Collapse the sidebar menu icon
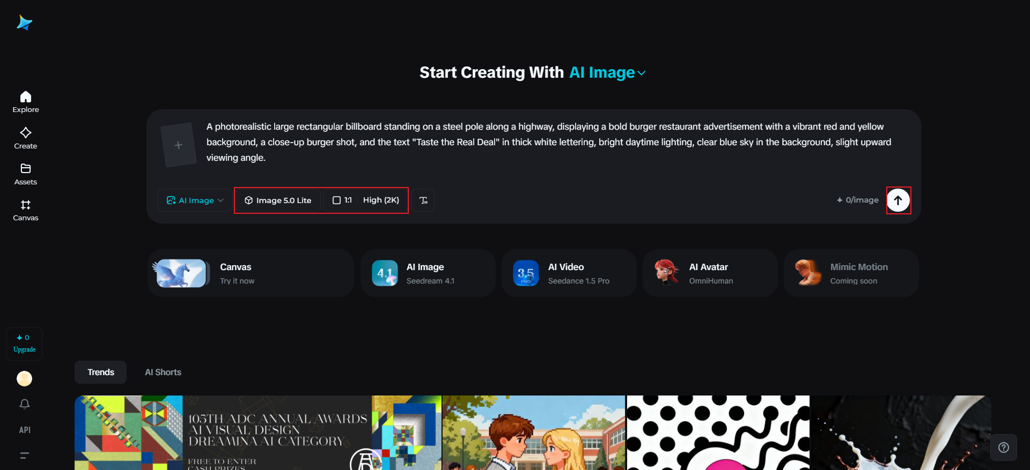1030x470 pixels. (25, 456)
